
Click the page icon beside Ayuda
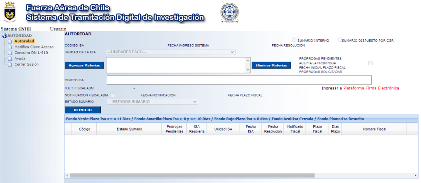click(10, 59)
